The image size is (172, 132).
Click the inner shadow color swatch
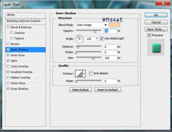pyautogui.click(x=114, y=25)
